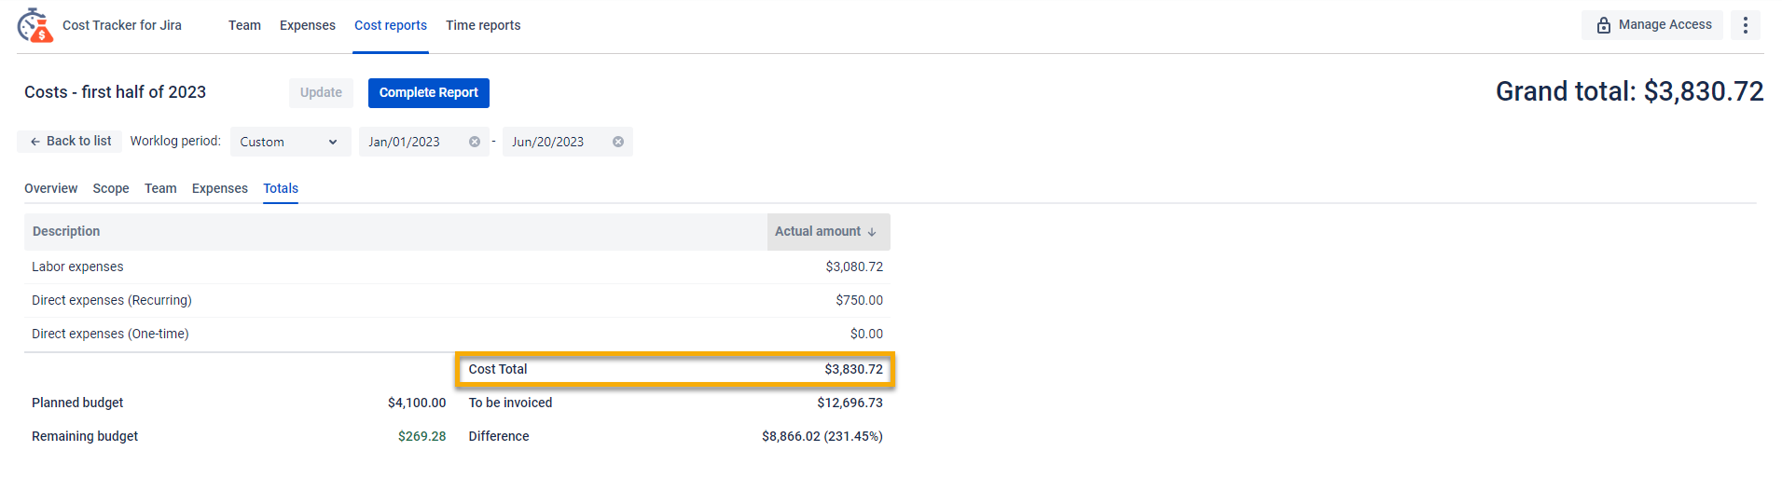The image size is (1782, 492).
Task: Click the Cost Tracker for Jira logo icon
Action: tap(35, 26)
